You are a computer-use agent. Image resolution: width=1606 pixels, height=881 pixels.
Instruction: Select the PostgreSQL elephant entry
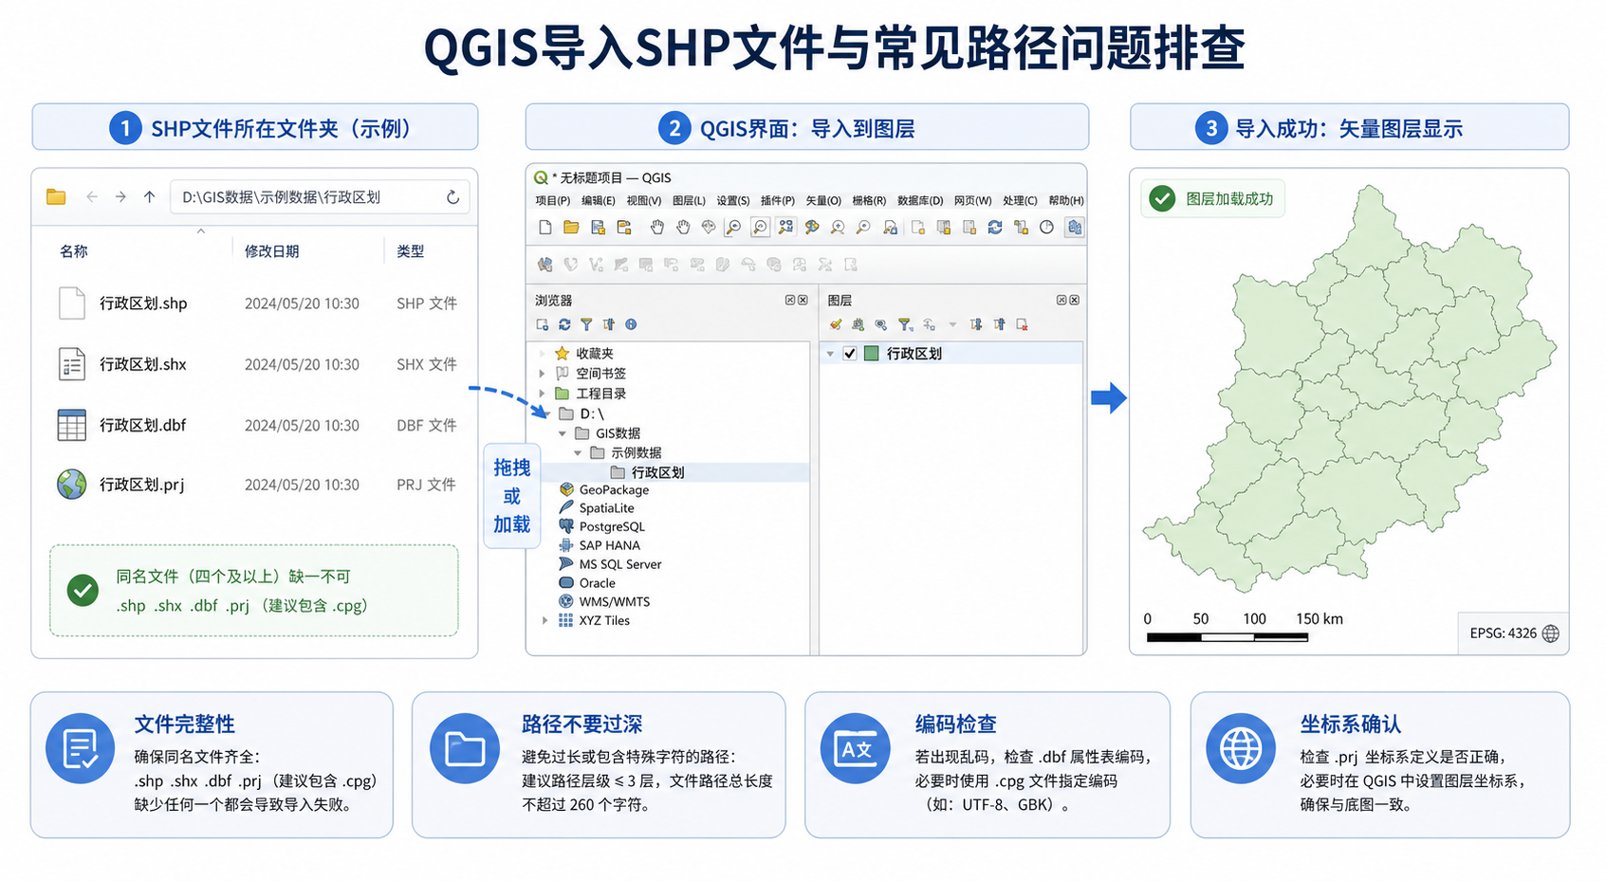click(602, 526)
